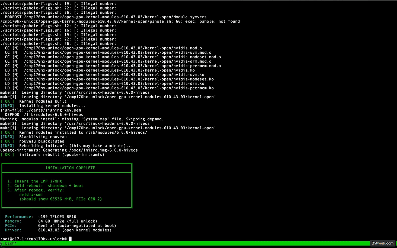Click the CC [M] nvidia-drm.mod.o line
397x248 pixels.
click(108, 62)
